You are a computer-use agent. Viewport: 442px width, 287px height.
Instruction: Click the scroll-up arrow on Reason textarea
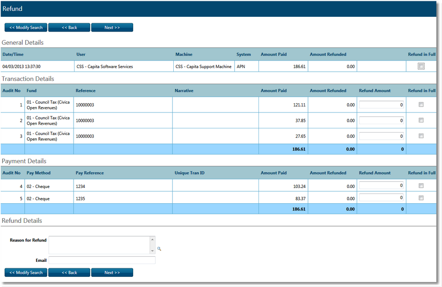152,240
